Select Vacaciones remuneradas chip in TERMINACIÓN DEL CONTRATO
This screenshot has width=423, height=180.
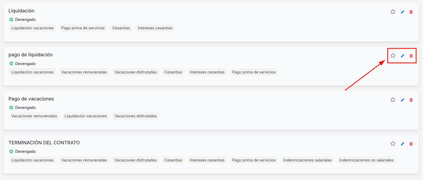pos(84,160)
